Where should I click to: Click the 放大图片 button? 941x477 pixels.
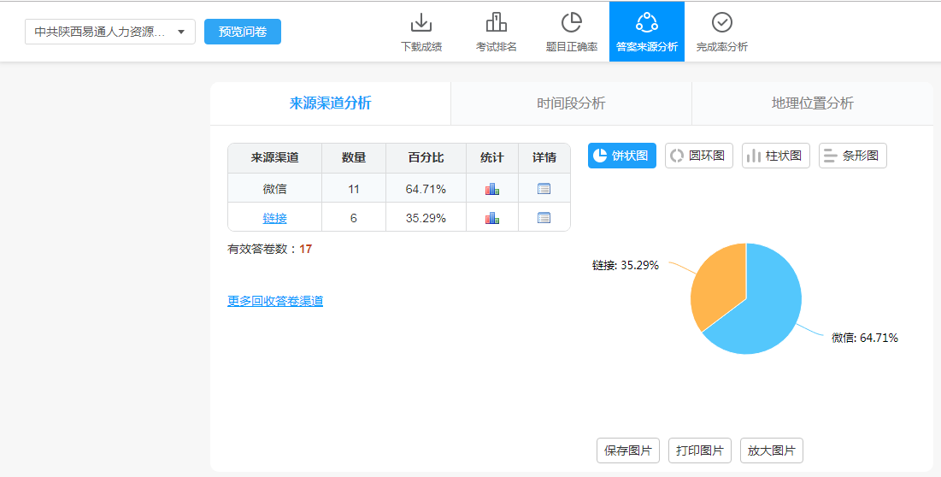(x=771, y=450)
